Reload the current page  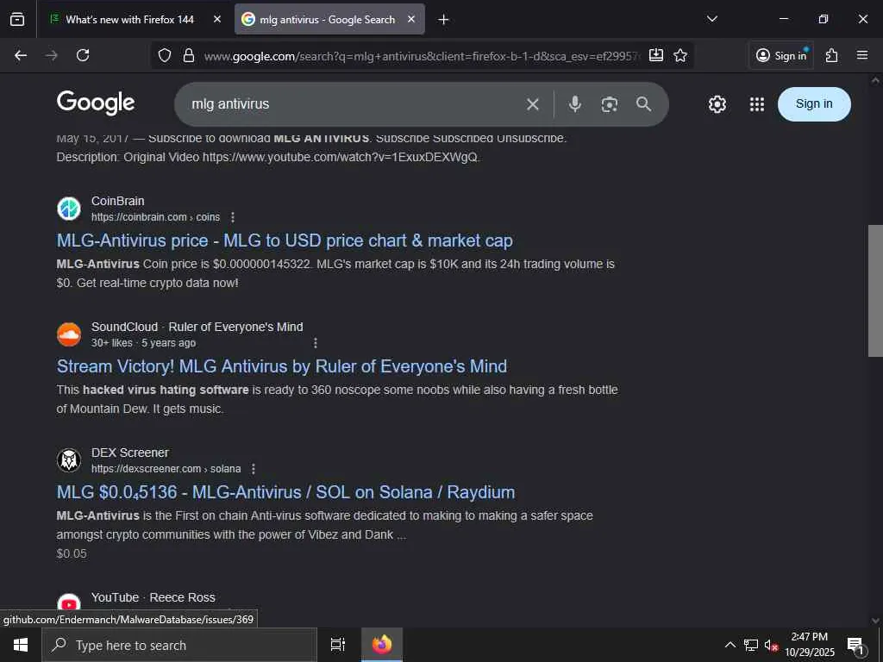(x=83, y=55)
